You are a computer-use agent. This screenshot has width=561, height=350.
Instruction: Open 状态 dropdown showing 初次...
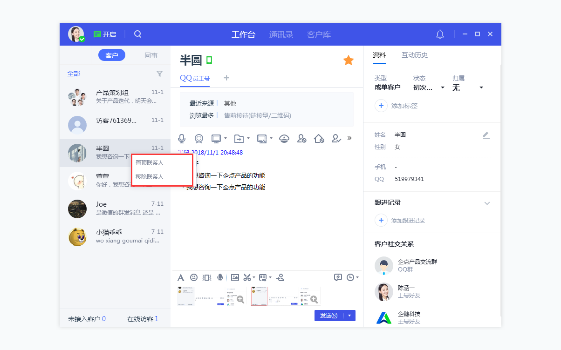coord(429,87)
